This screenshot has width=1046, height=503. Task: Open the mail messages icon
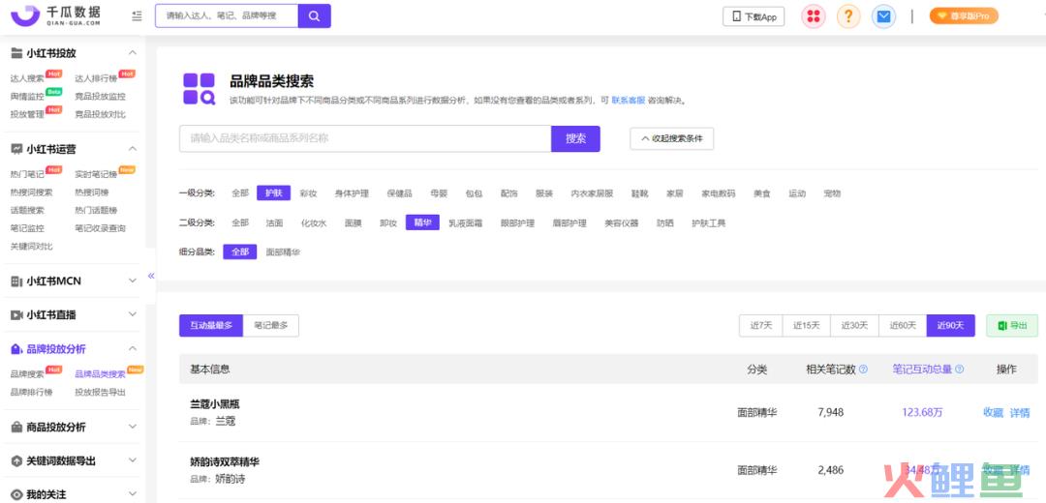coord(884,16)
